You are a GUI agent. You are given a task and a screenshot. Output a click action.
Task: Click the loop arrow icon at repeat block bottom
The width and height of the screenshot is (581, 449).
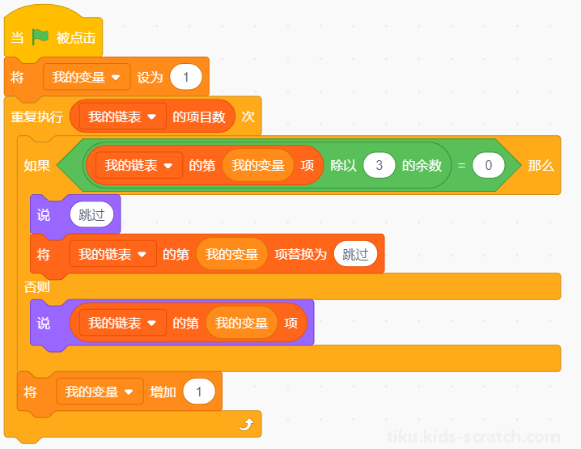pyautogui.click(x=247, y=424)
